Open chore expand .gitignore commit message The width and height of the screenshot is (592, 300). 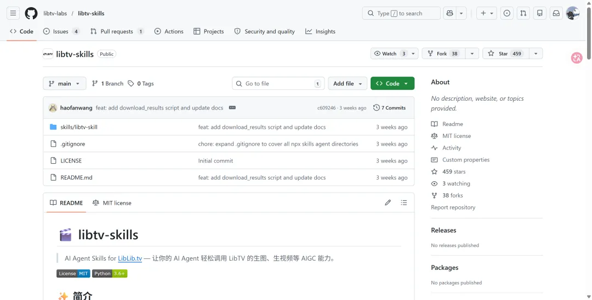(x=278, y=144)
